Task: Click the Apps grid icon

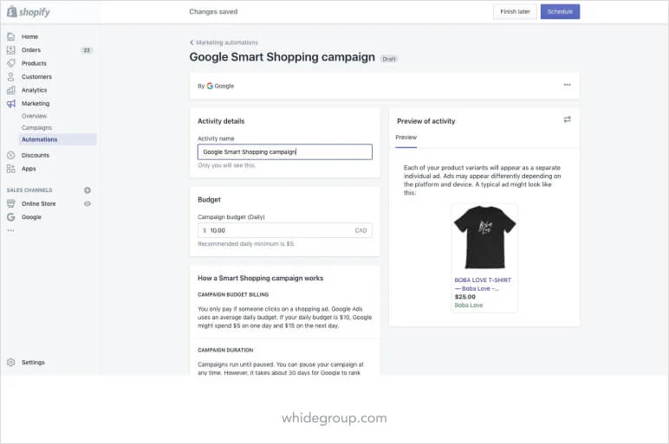Action: point(11,169)
